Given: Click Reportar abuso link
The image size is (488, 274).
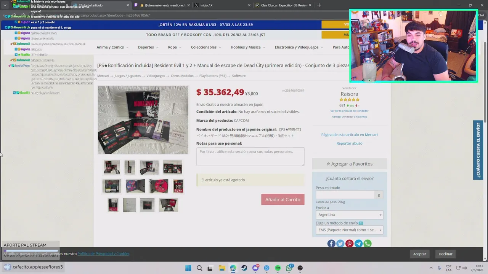Looking at the screenshot, I should [x=349, y=143].
